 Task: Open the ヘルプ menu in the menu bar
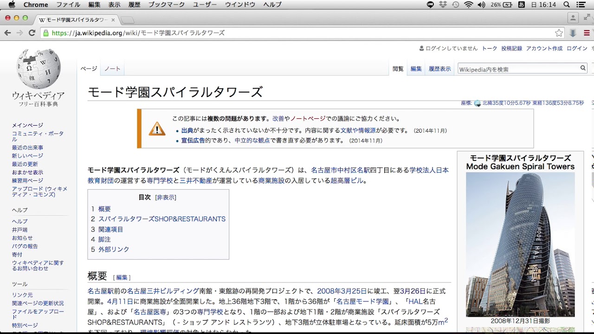pos(272,5)
